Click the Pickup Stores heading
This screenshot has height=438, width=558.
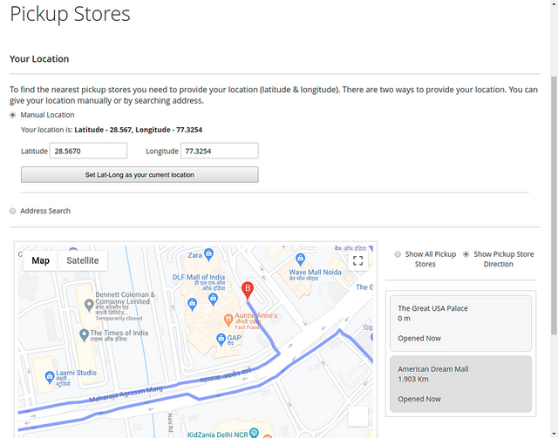click(x=70, y=14)
